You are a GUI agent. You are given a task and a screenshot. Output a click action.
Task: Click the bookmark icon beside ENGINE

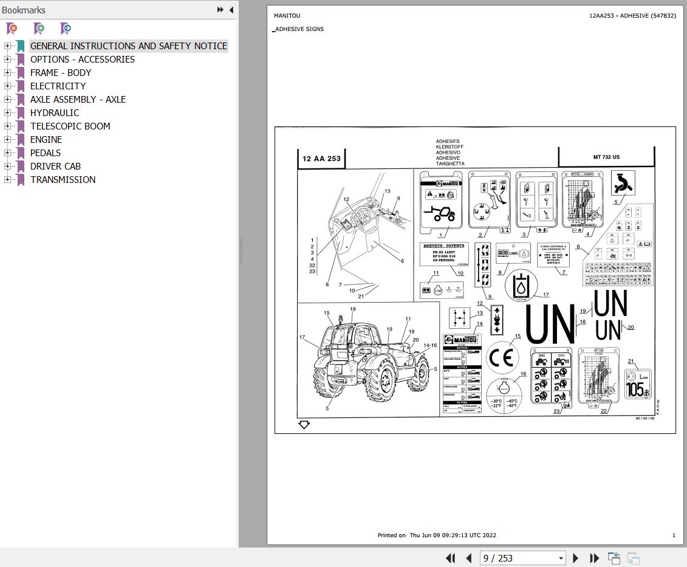[x=21, y=139]
